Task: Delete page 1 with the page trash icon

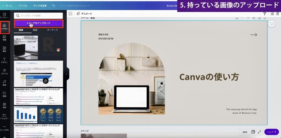Action: click(259, 18)
